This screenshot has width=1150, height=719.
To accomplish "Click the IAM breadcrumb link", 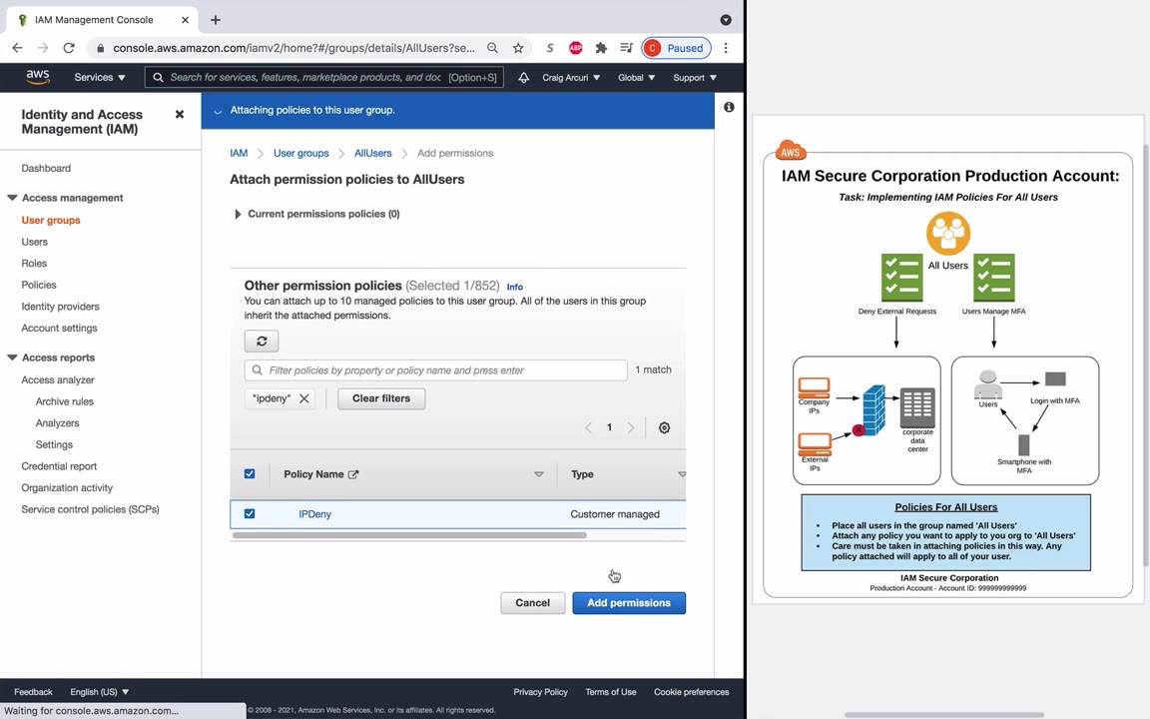I will point(239,153).
